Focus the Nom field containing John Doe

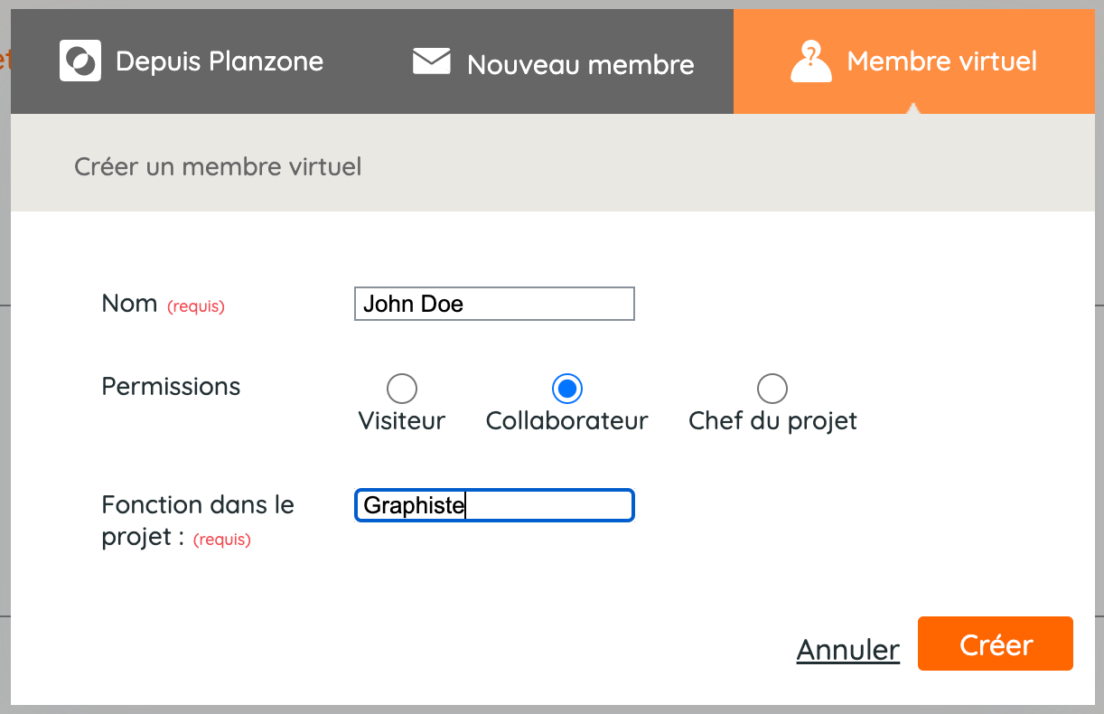coord(494,304)
